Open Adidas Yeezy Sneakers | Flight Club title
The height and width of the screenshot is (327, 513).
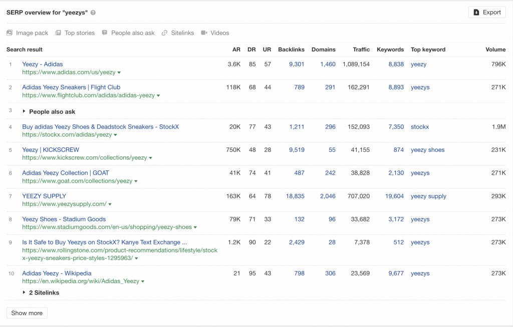tap(71, 87)
